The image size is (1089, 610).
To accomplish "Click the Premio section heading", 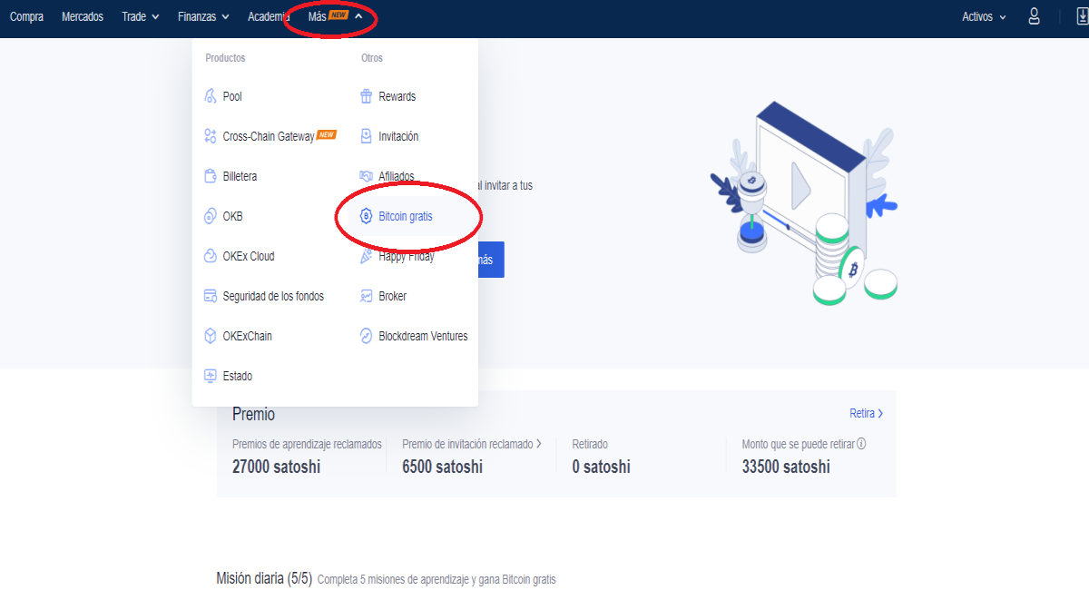I will [253, 414].
